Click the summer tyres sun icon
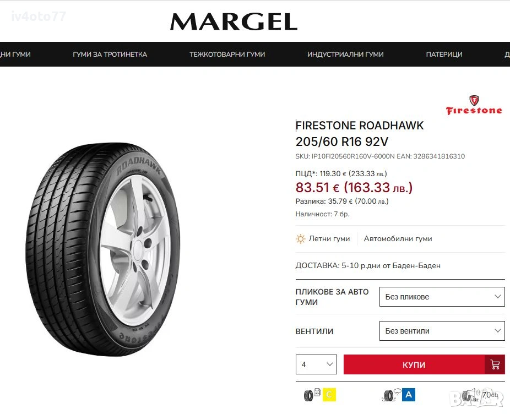 tap(300, 239)
